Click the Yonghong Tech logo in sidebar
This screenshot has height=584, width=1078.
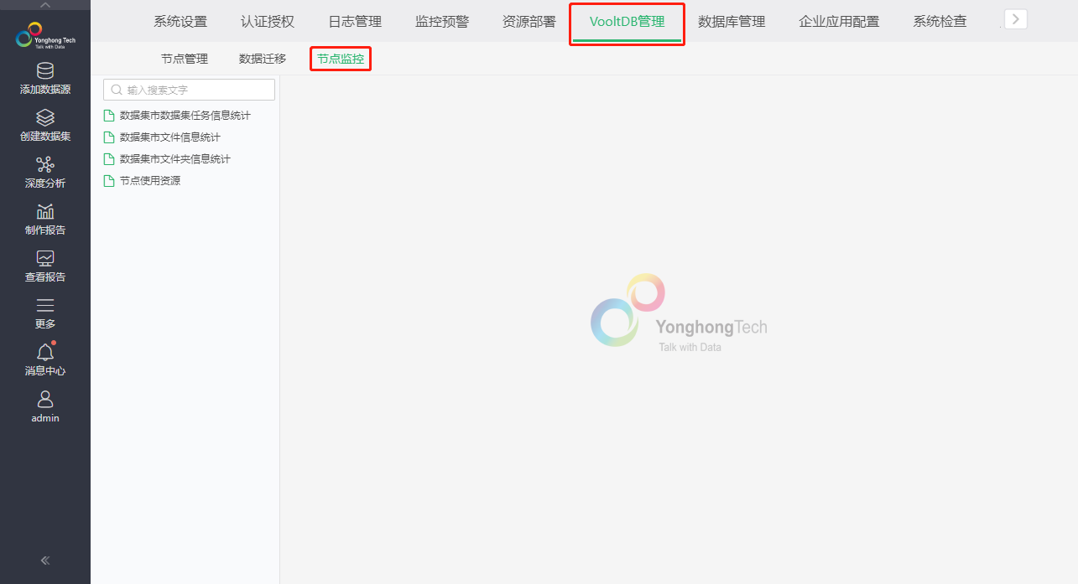[x=45, y=35]
